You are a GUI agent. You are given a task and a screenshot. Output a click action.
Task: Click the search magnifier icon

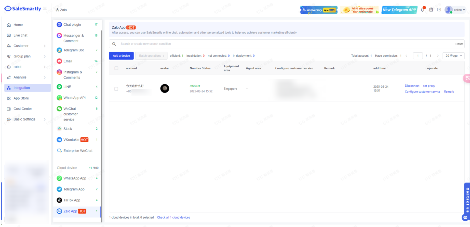click(x=114, y=44)
